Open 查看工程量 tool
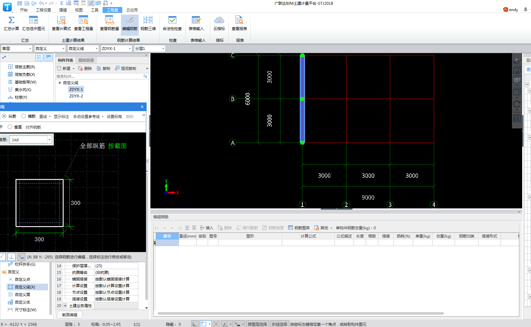 (x=84, y=23)
